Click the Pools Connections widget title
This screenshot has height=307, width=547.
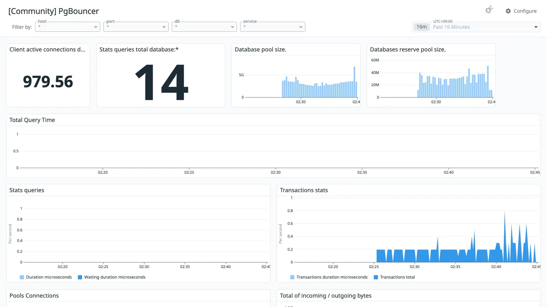[34, 296]
